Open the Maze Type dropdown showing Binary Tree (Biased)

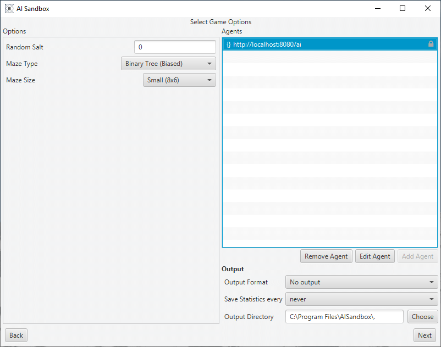pyautogui.click(x=168, y=63)
